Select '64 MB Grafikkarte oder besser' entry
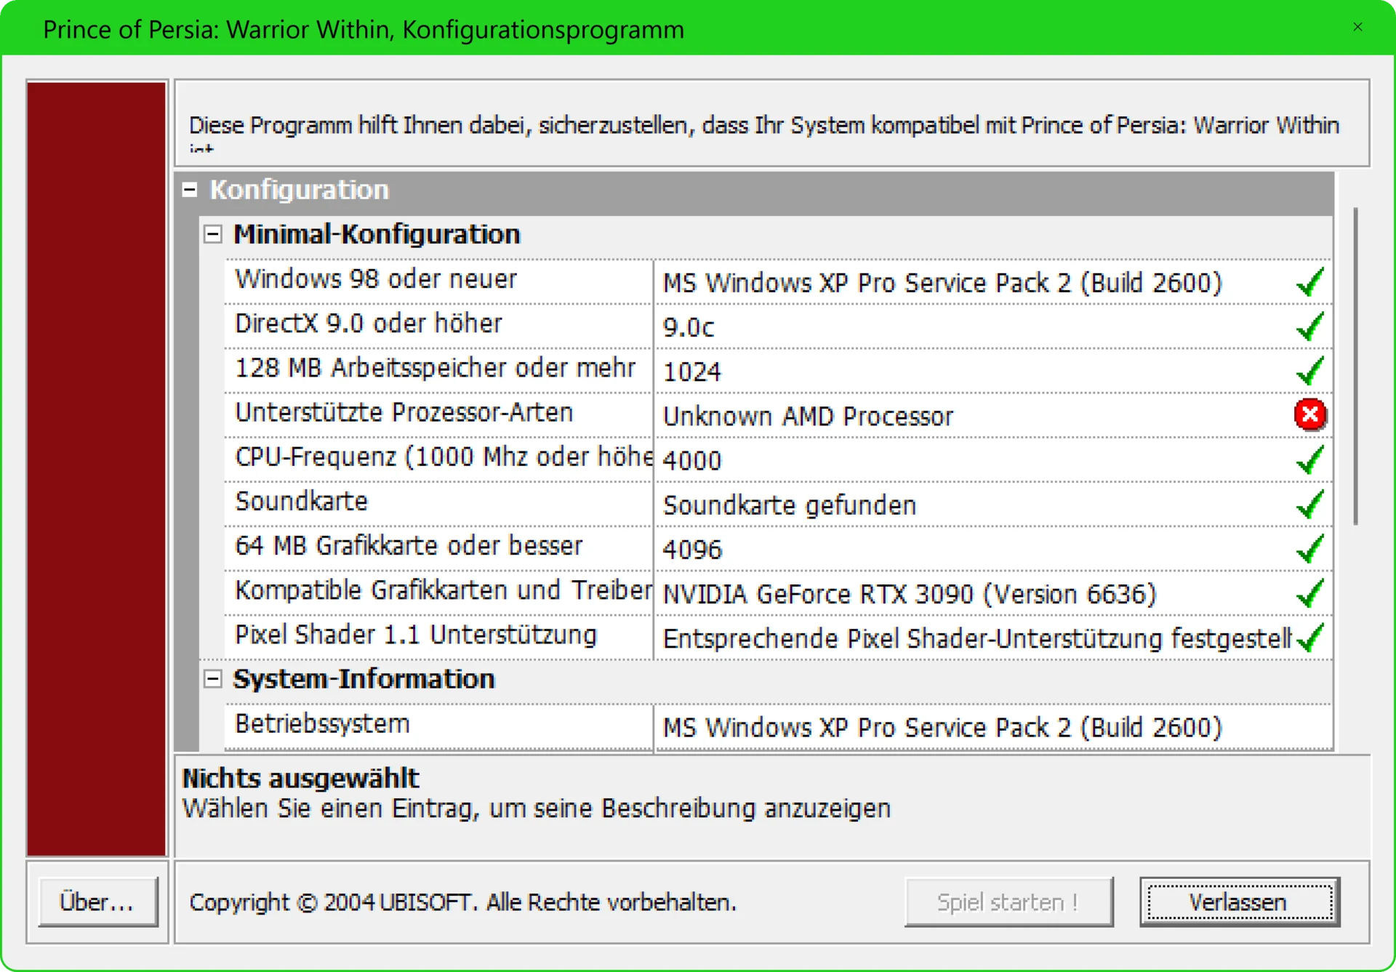The height and width of the screenshot is (972, 1396). click(409, 546)
